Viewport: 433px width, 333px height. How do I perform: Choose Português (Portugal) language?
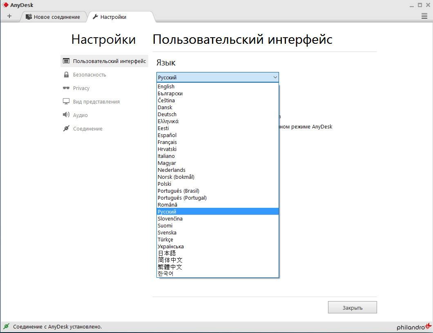click(218, 198)
